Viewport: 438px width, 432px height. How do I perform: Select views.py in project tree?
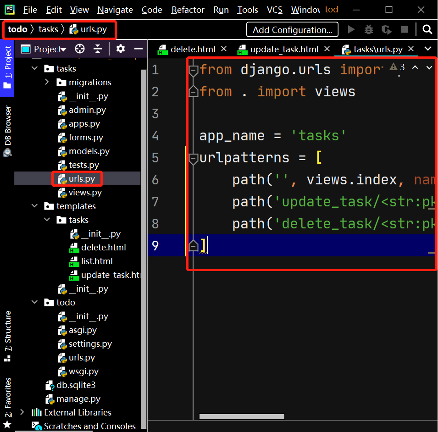(x=80, y=193)
